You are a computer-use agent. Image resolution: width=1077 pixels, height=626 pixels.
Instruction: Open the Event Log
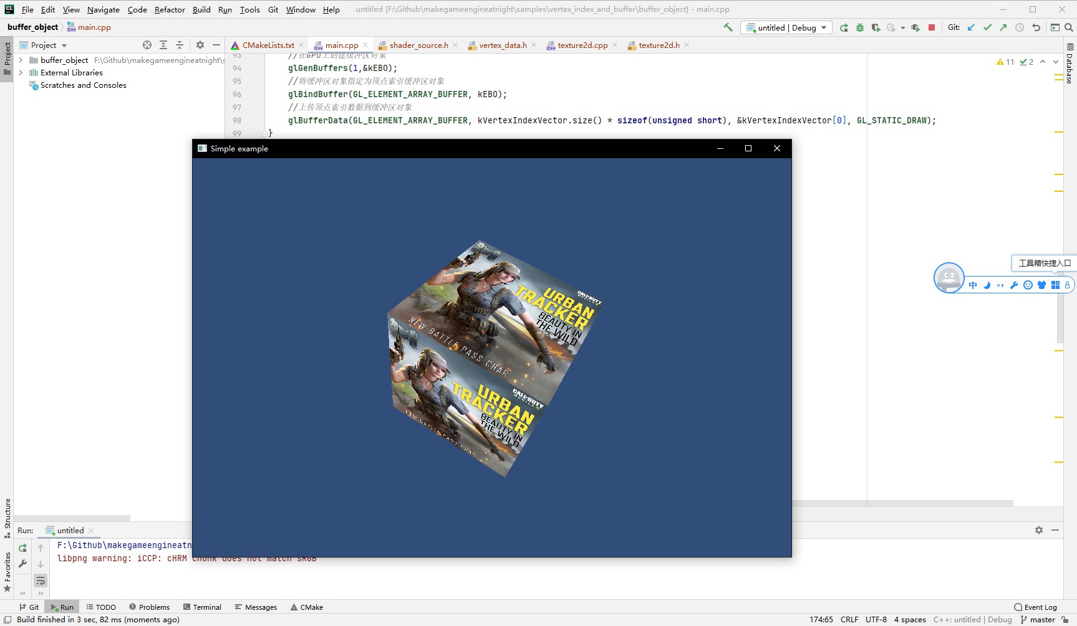[1035, 607]
